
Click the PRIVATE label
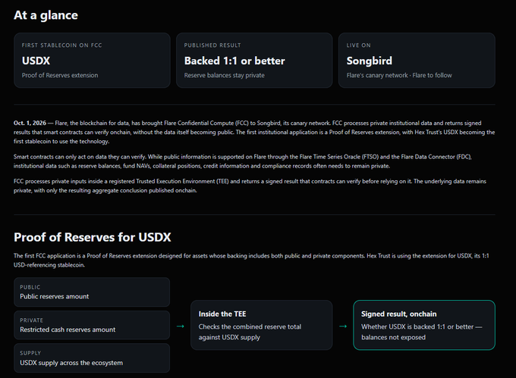31,320
